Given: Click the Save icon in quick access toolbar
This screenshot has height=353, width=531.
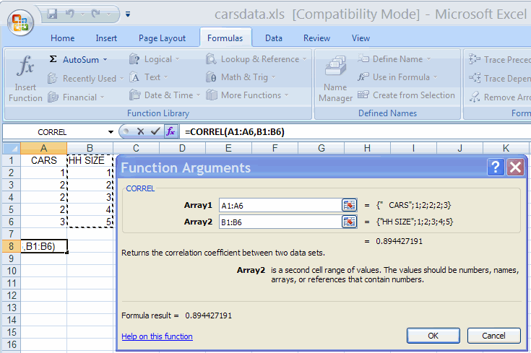Looking at the screenshot, I should (52, 14).
